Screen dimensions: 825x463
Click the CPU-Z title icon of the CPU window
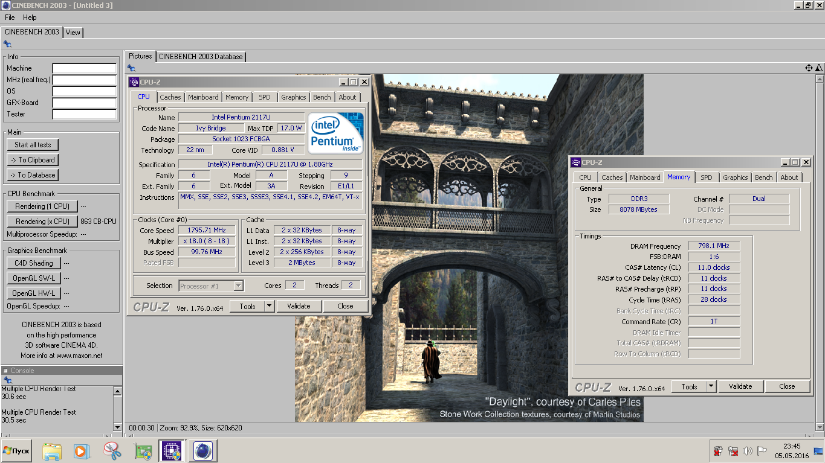click(134, 82)
